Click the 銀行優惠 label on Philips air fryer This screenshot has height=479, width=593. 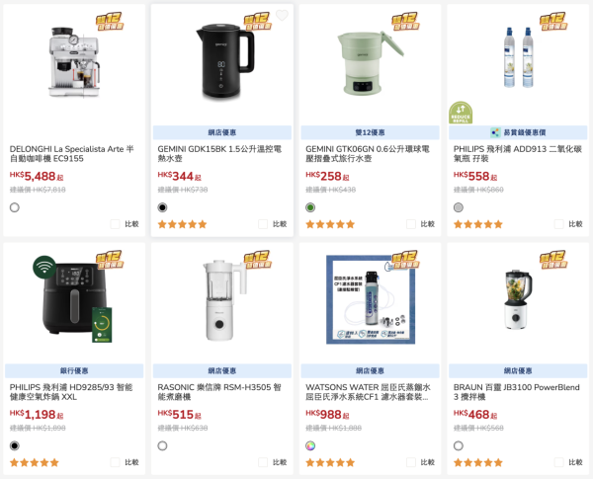(x=74, y=370)
